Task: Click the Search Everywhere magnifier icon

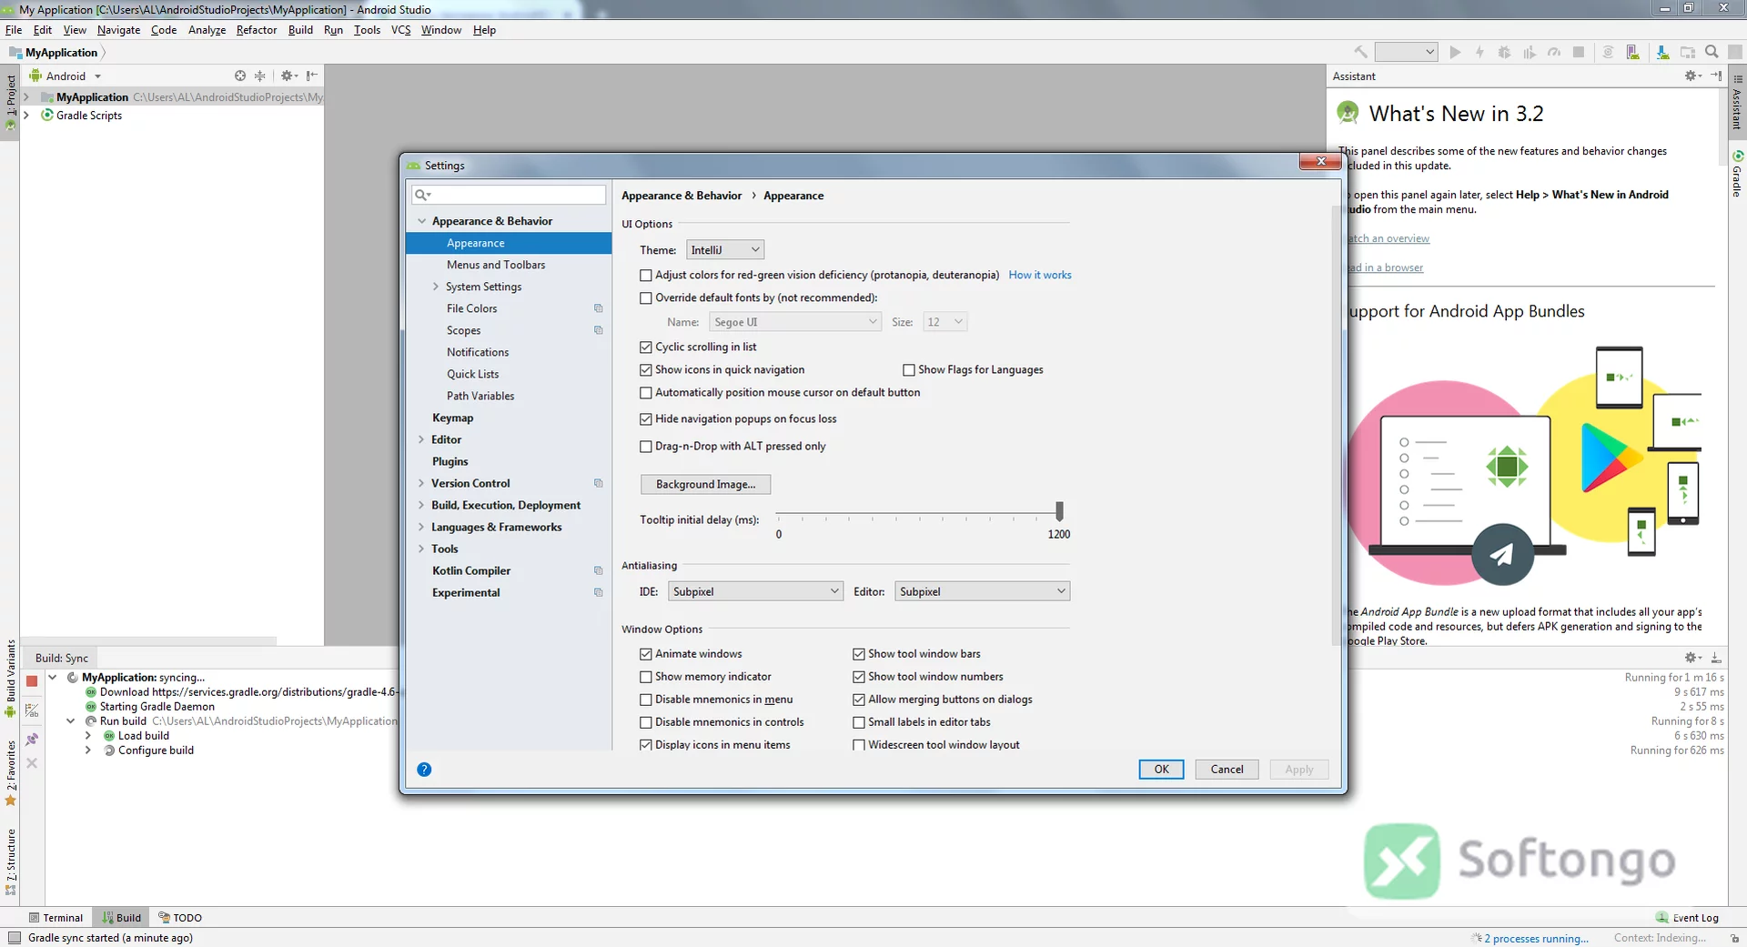Action: pyautogui.click(x=1712, y=52)
